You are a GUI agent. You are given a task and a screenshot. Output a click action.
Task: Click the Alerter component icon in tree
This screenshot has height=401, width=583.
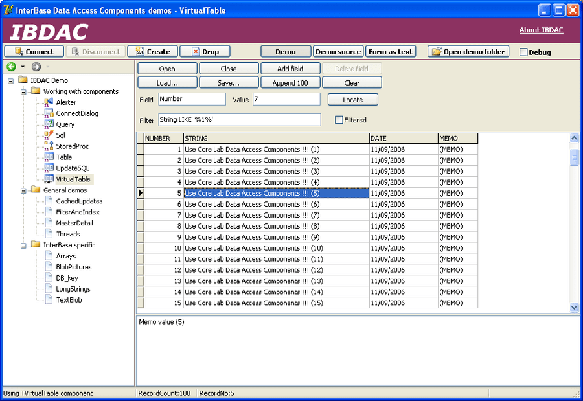[49, 102]
